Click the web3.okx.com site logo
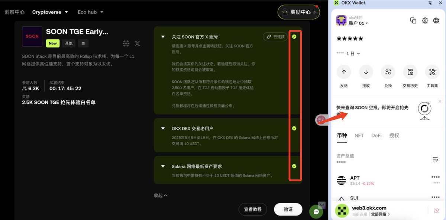 (x=341, y=211)
